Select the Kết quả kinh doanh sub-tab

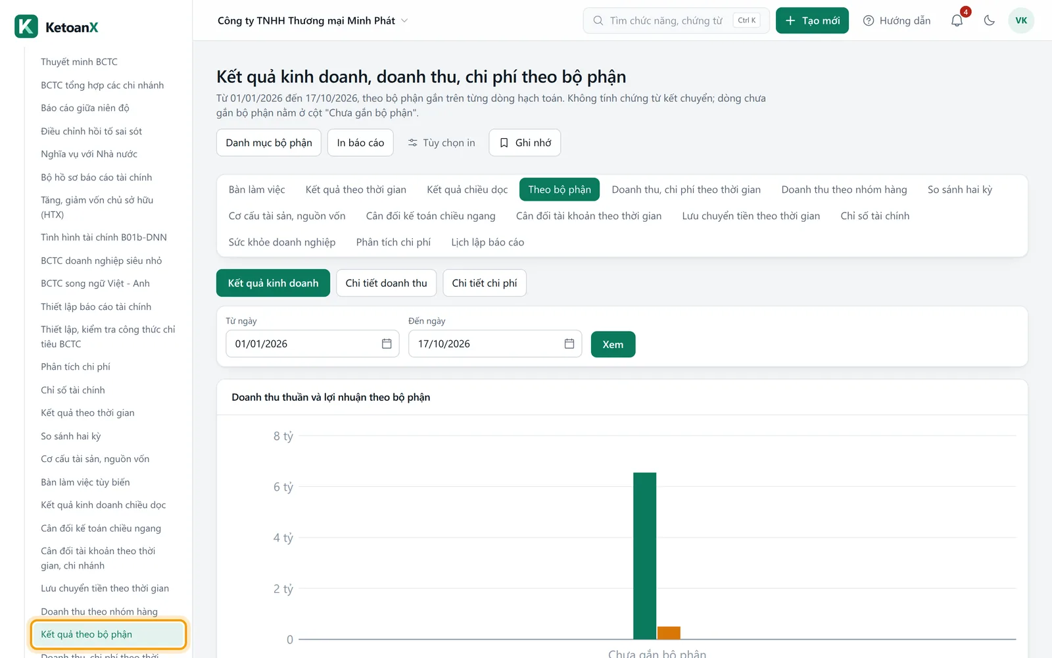point(273,283)
